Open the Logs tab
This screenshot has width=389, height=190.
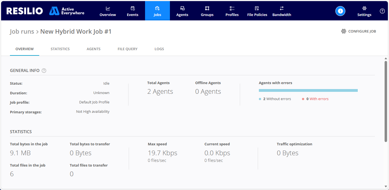[x=159, y=49]
